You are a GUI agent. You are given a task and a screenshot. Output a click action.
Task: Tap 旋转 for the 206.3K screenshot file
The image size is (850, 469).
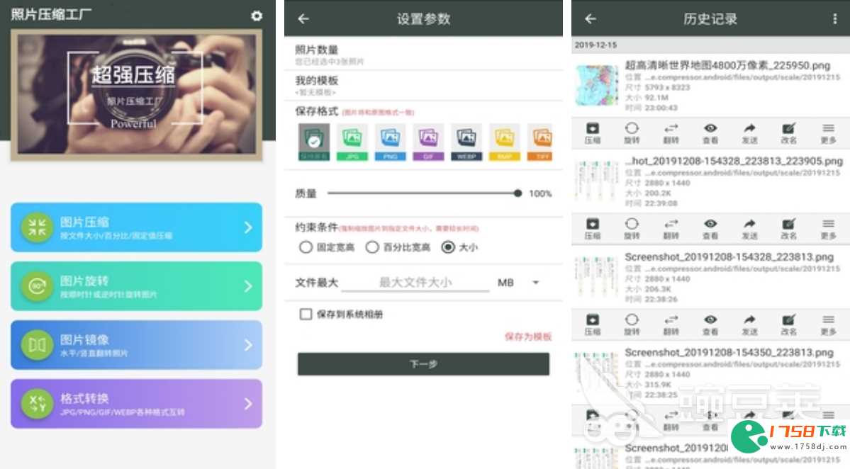coord(632,325)
